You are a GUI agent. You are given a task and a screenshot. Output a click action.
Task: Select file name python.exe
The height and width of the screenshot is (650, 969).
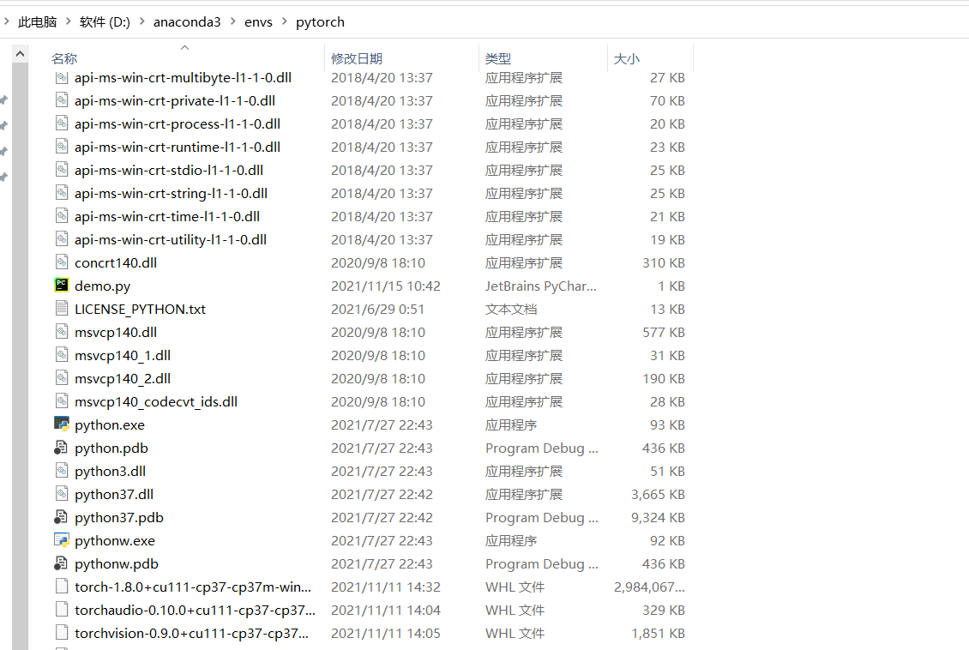110,425
